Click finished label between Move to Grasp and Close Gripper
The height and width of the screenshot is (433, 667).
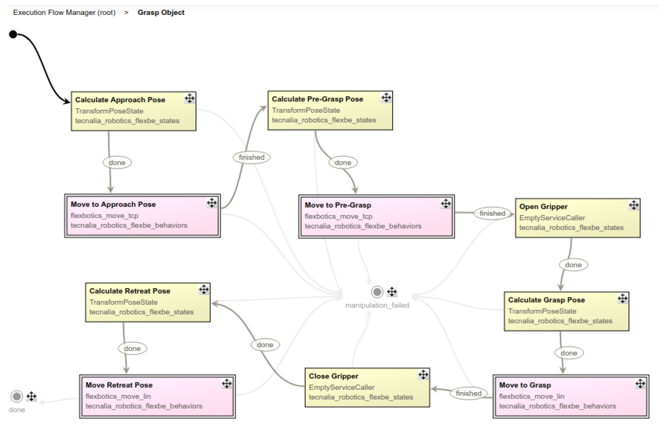pos(469,393)
